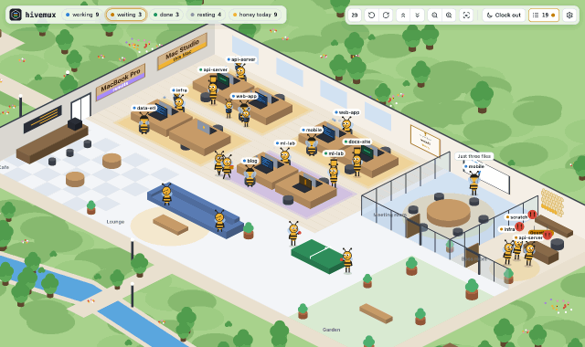Viewport: 585px width, 347px height.
Task: Click the Clock out button
Action: pyautogui.click(x=504, y=16)
